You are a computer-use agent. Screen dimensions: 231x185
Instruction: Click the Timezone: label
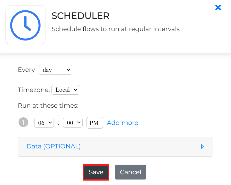(34, 90)
